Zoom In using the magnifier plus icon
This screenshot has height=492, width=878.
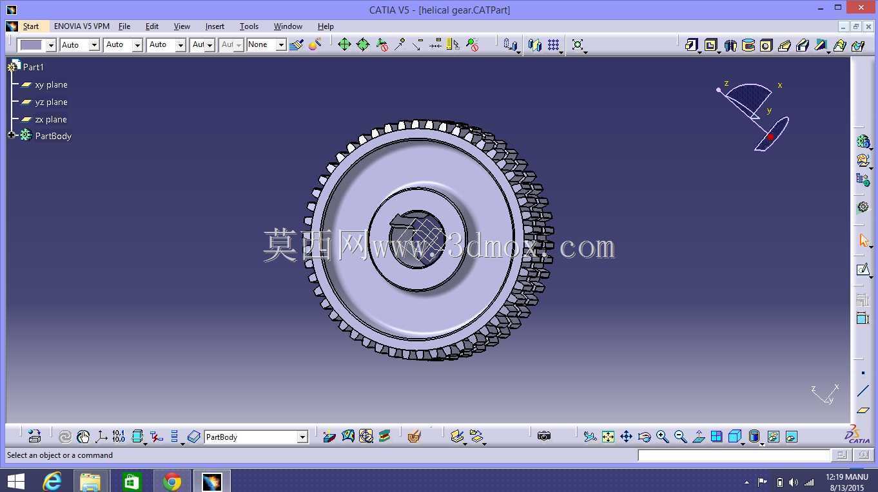tap(662, 437)
